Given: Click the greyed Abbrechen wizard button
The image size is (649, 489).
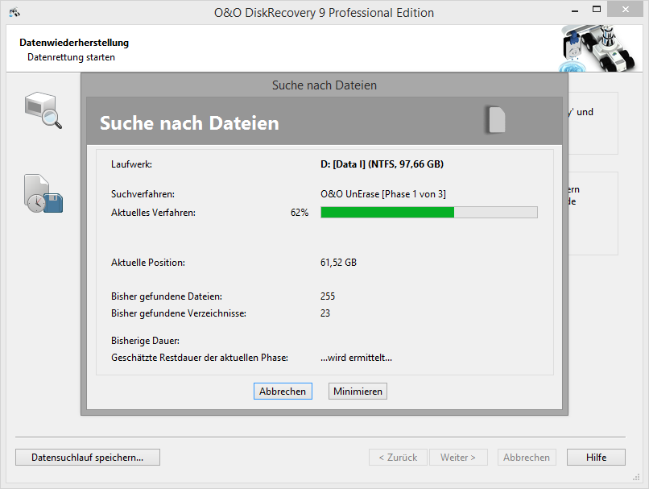Looking at the screenshot, I should (527, 457).
